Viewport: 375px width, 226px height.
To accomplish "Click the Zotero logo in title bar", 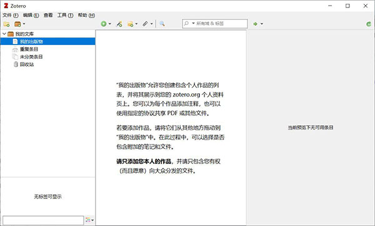I will (6, 6).
